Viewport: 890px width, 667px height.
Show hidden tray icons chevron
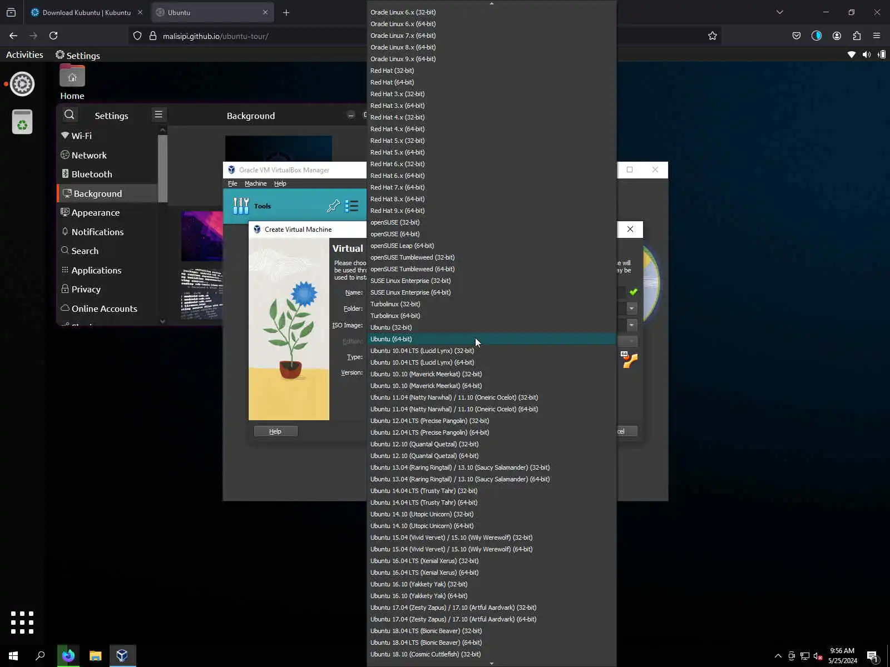click(778, 656)
